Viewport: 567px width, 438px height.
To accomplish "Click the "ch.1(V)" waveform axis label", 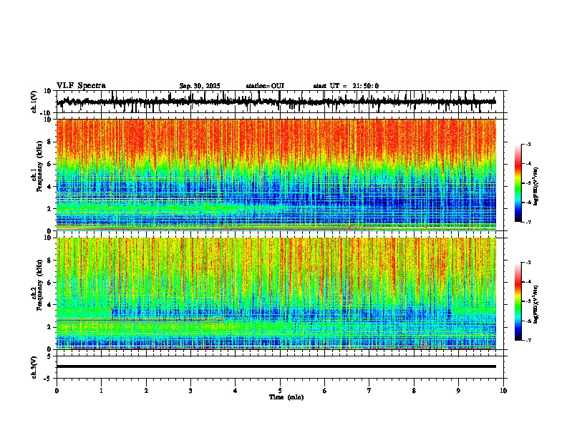I will (x=34, y=102).
